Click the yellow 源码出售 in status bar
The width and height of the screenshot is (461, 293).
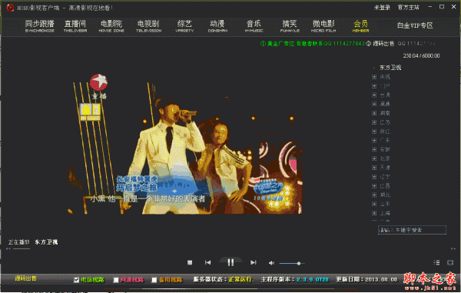(26, 278)
